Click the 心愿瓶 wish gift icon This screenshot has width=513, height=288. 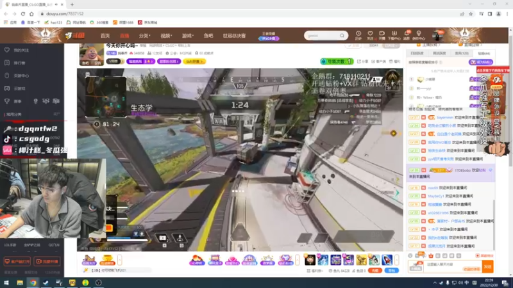click(x=197, y=260)
